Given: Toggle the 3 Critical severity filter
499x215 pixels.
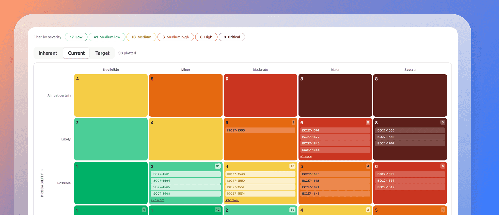Looking at the screenshot, I should [x=232, y=37].
